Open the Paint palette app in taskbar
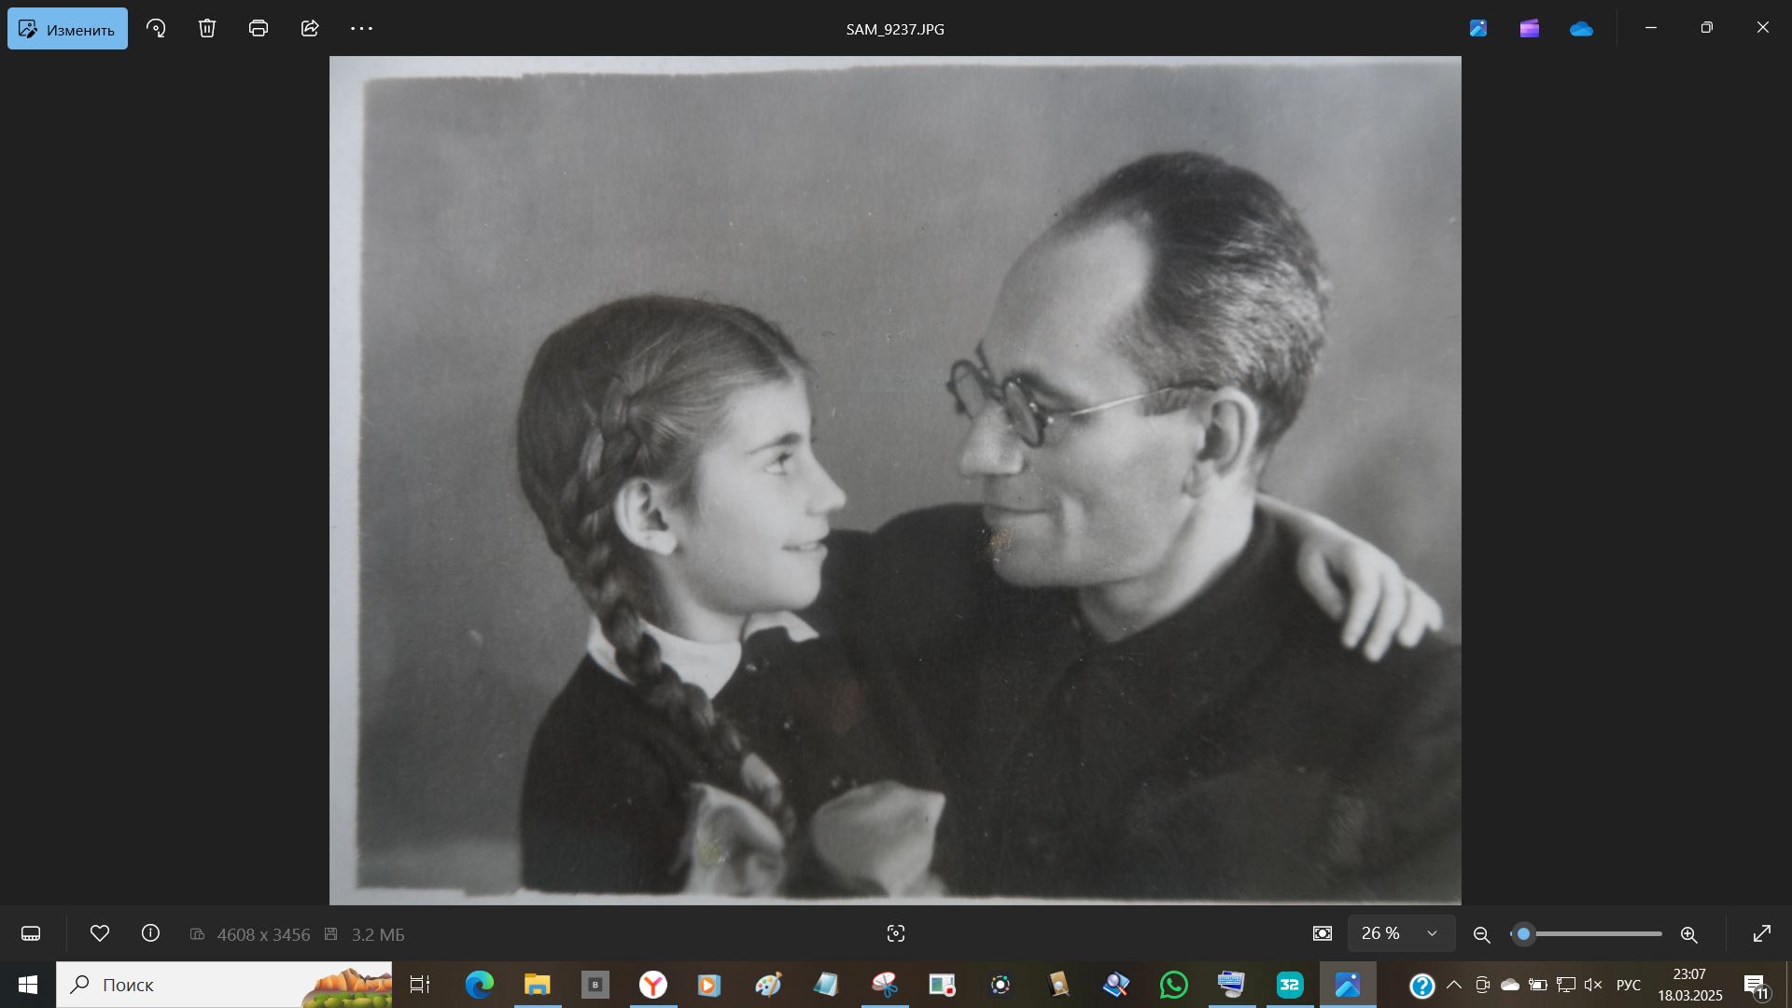1792x1008 pixels. (x=768, y=985)
